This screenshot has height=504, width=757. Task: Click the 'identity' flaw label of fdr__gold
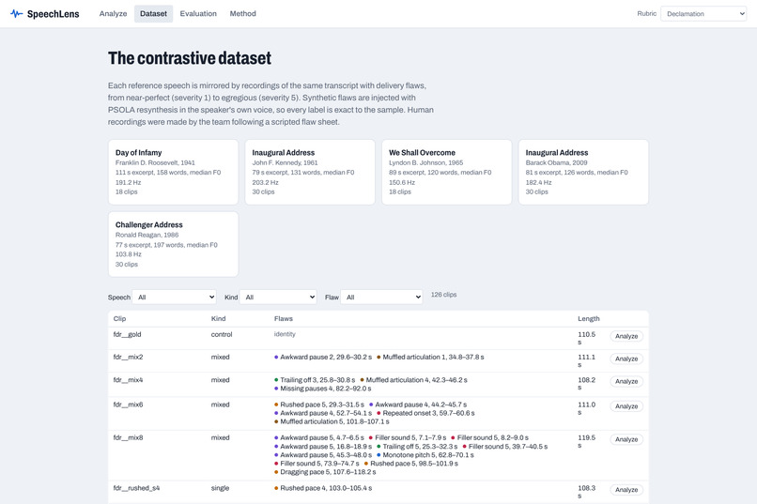(x=285, y=334)
